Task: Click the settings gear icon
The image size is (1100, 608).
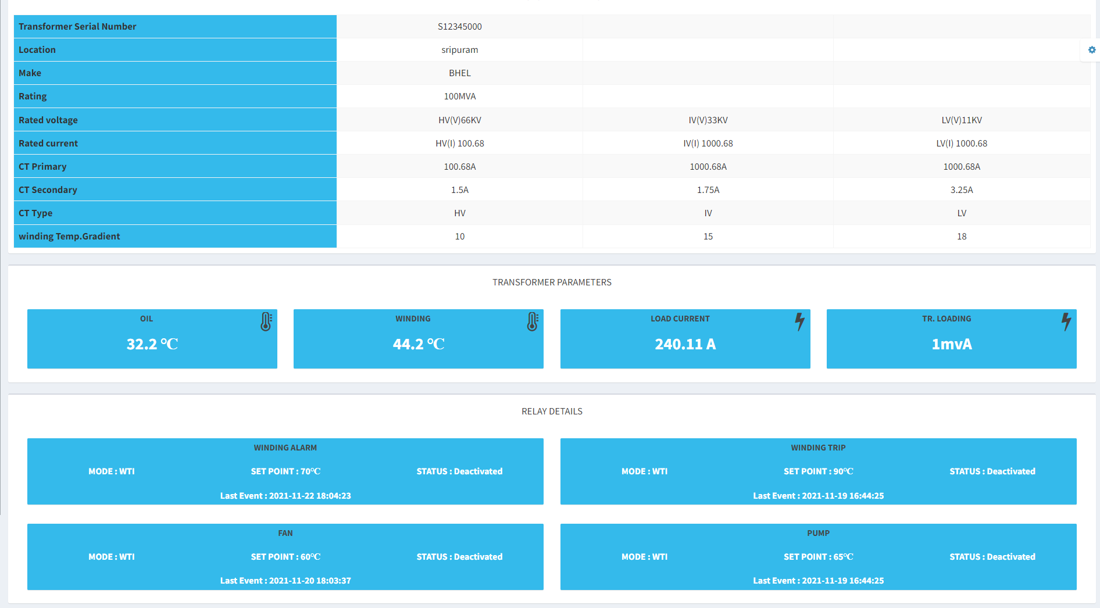Action: (x=1091, y=50)
